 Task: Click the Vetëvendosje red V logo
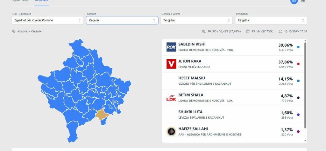click(x=171, y=64)
